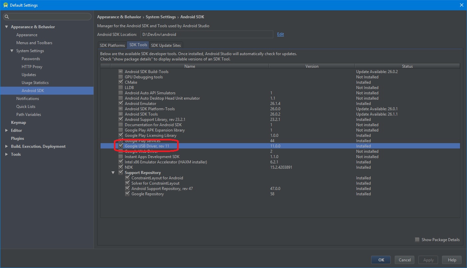The height and width of the screenshot is (268, 467).
Task: Click the OK button
Action: click(381, 260)
